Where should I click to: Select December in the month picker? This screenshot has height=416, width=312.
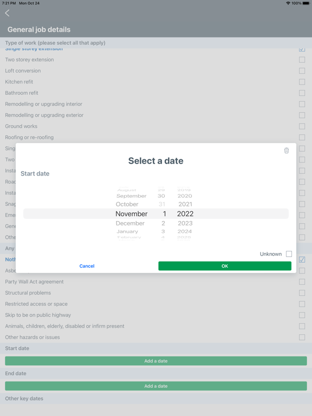(x=130, y=223)
